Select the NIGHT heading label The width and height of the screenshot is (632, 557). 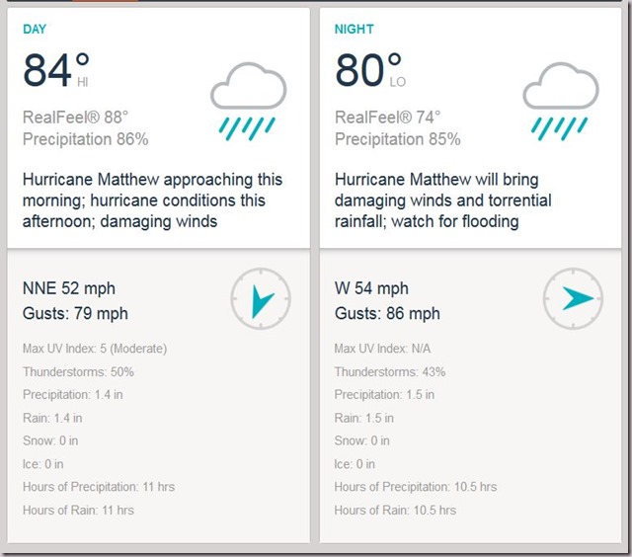click(x=355, y=29)
